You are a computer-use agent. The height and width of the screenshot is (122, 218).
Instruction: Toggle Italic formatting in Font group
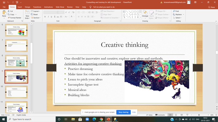coord(48,17)
